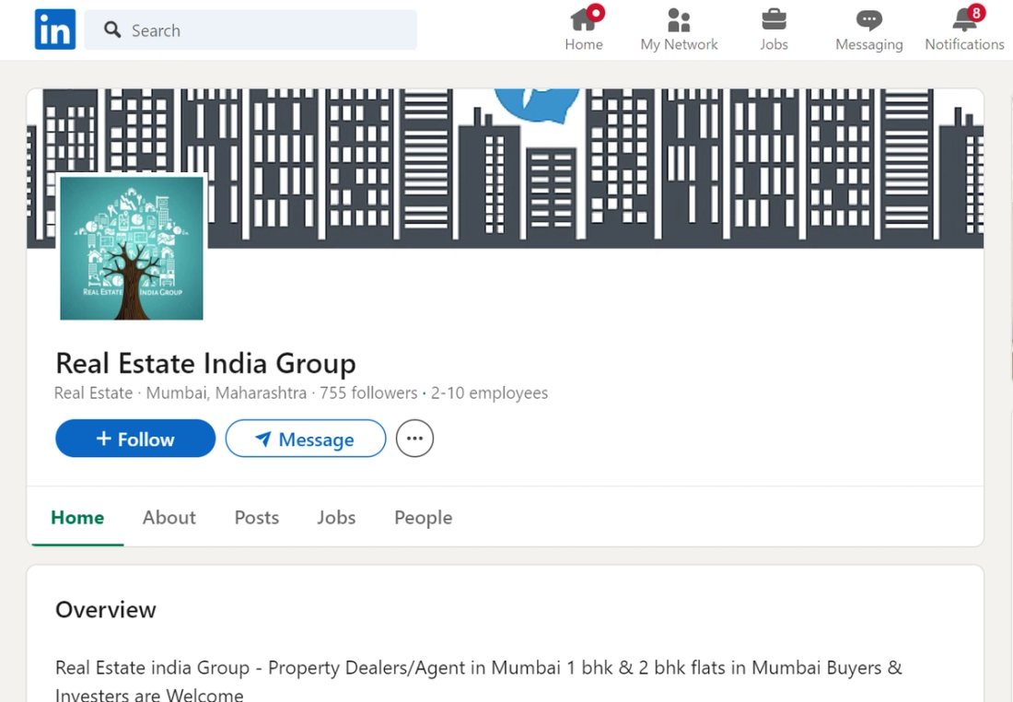
Task: Click the LinkedIn logo icon
Action: [55, 29]
